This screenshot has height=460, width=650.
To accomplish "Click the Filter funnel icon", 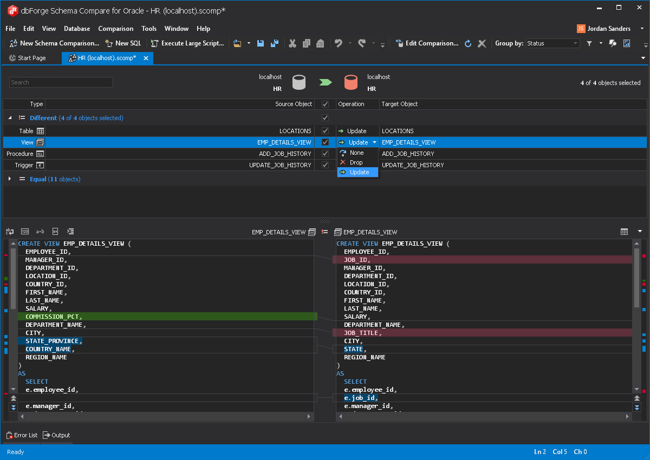I will pyautogui.click(x=589, y=43).
